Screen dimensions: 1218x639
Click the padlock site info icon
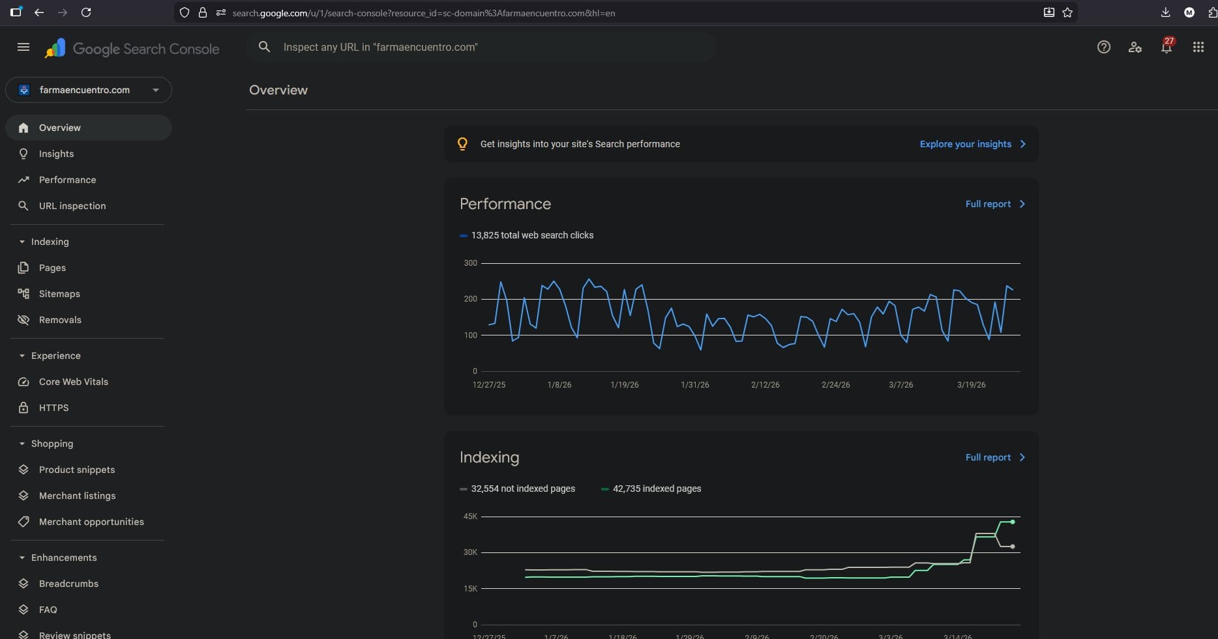tap(203, 12)
